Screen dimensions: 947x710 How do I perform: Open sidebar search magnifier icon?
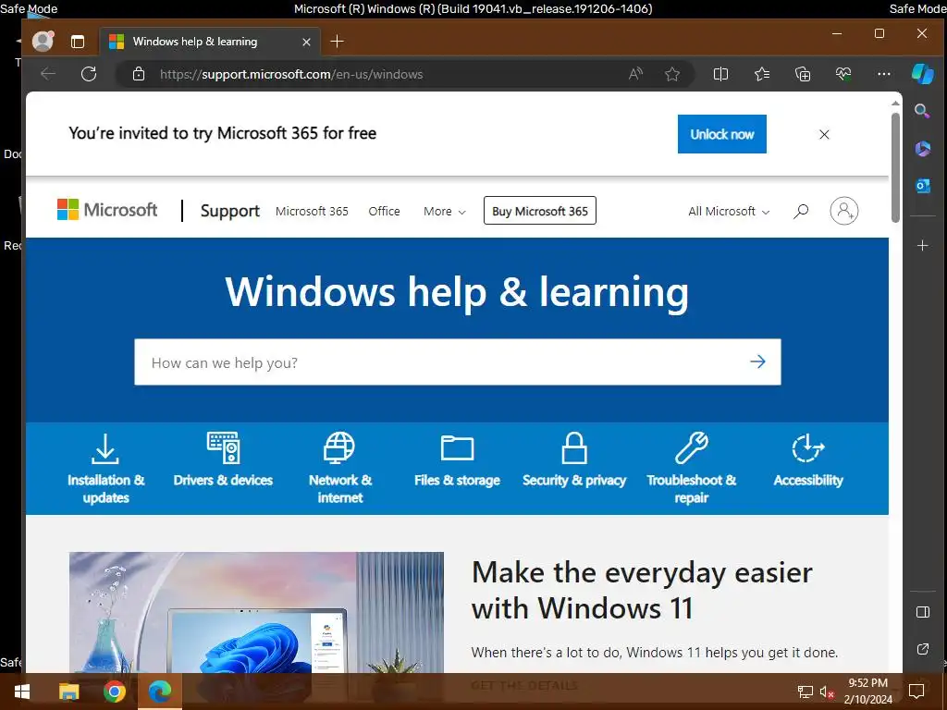922,111
